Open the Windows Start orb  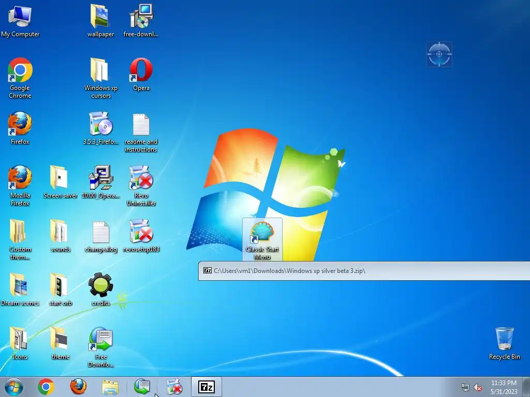click(x=14, y=387)
